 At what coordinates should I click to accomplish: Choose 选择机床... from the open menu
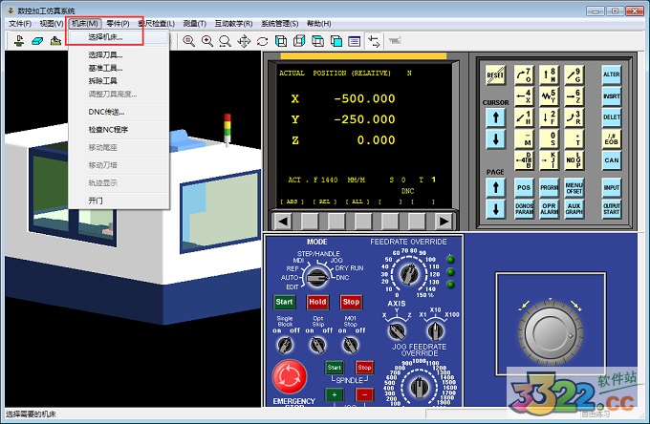[105, 37]
